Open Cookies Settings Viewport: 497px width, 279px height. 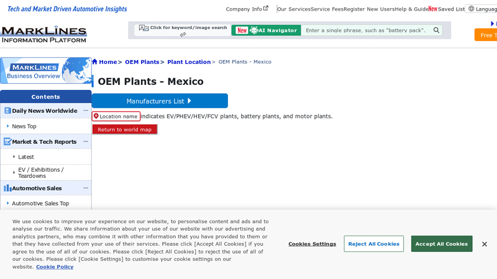coord(312,244)
